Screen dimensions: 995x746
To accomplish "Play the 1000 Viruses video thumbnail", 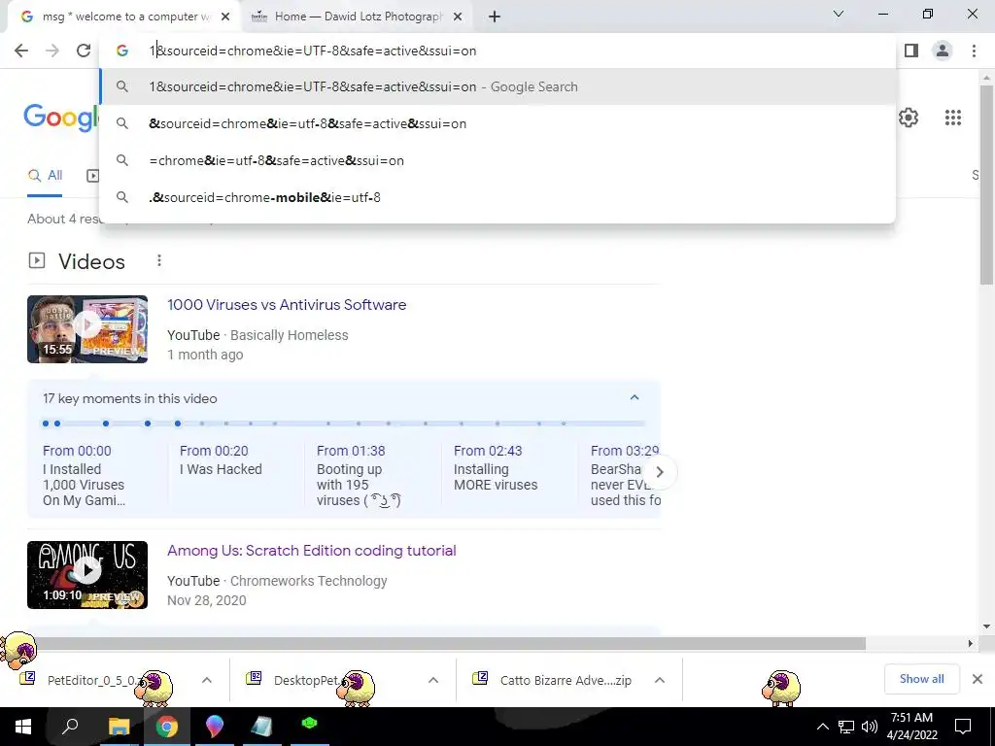I will click(87, 328).
